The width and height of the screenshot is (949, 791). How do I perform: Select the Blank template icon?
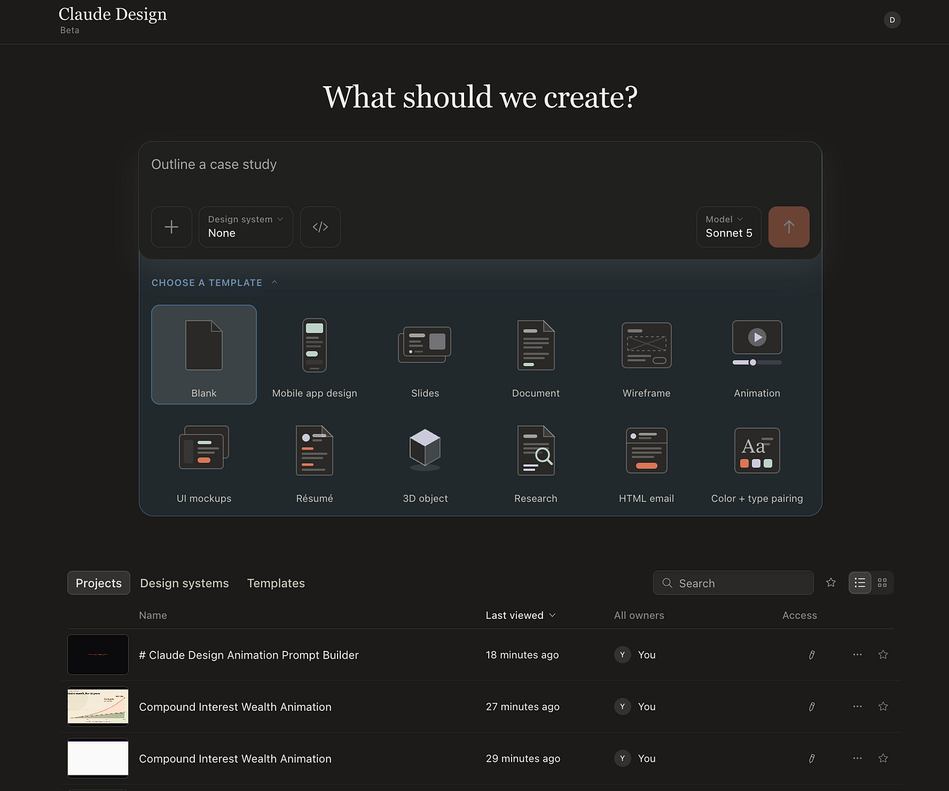click(x=204, y=345)
